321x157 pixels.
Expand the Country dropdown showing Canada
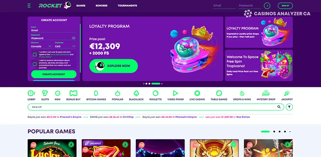(x=41, y=46)
